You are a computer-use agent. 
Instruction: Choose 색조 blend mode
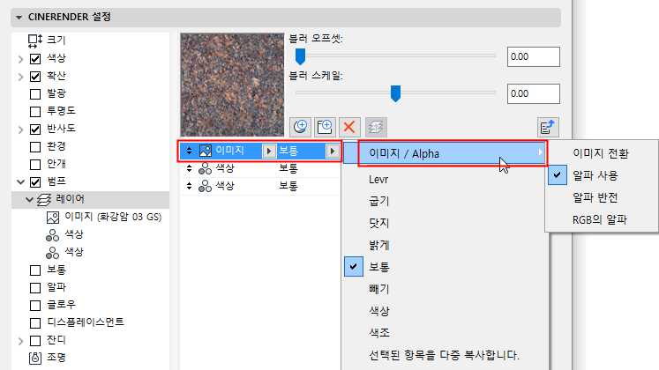[x=379, y=333]
